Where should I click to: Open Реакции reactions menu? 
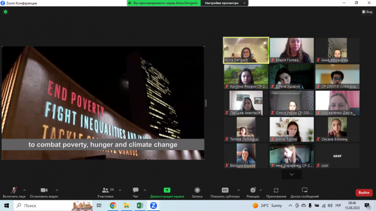[x=253, y=192]
